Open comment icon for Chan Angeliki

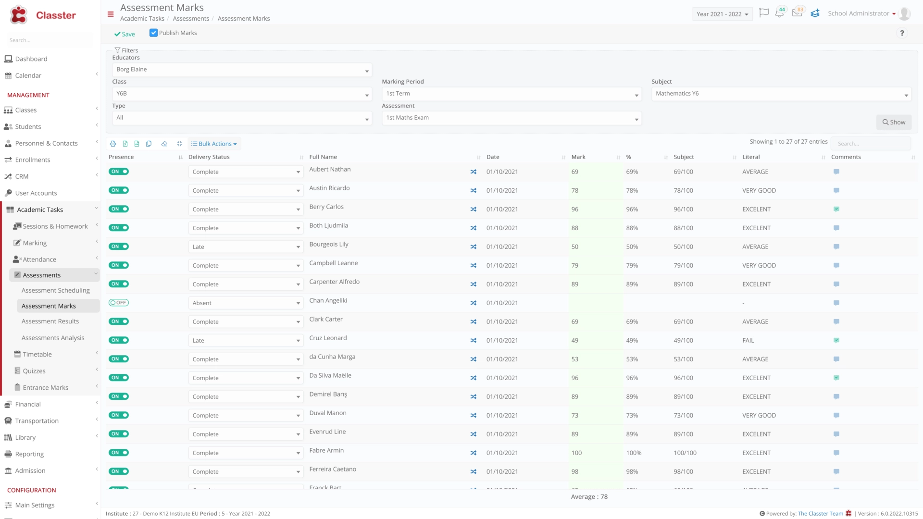pos(836,303)
